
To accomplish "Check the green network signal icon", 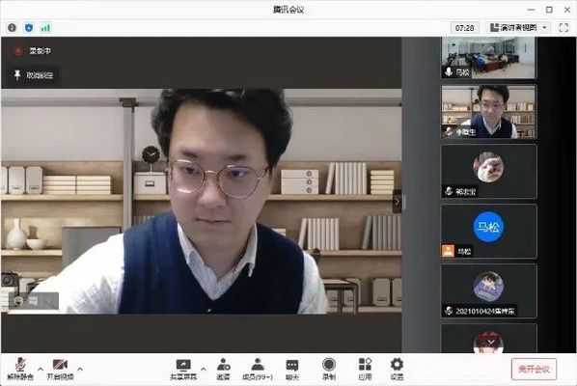I will tap(45, 28).
